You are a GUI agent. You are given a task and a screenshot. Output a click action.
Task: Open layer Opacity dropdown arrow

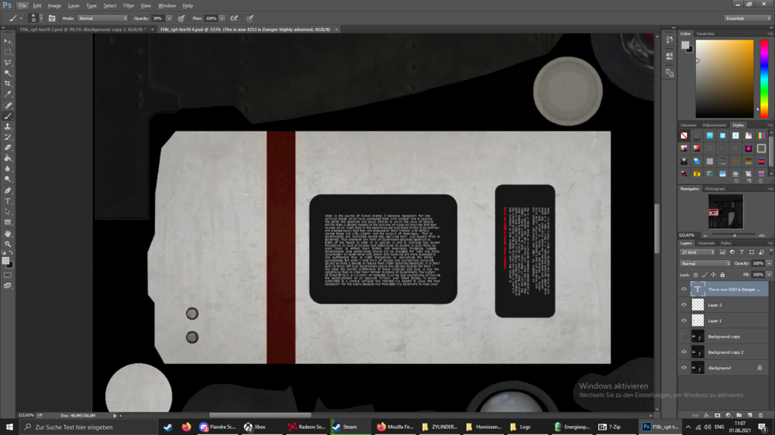pyautogui.click(x=769, y=264)
